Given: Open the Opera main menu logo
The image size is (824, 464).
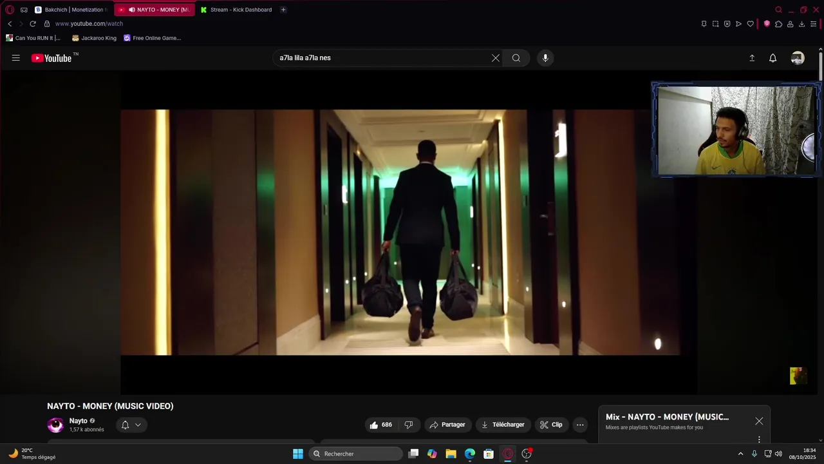Looking at the screenshot, I should tap(10, 10).
